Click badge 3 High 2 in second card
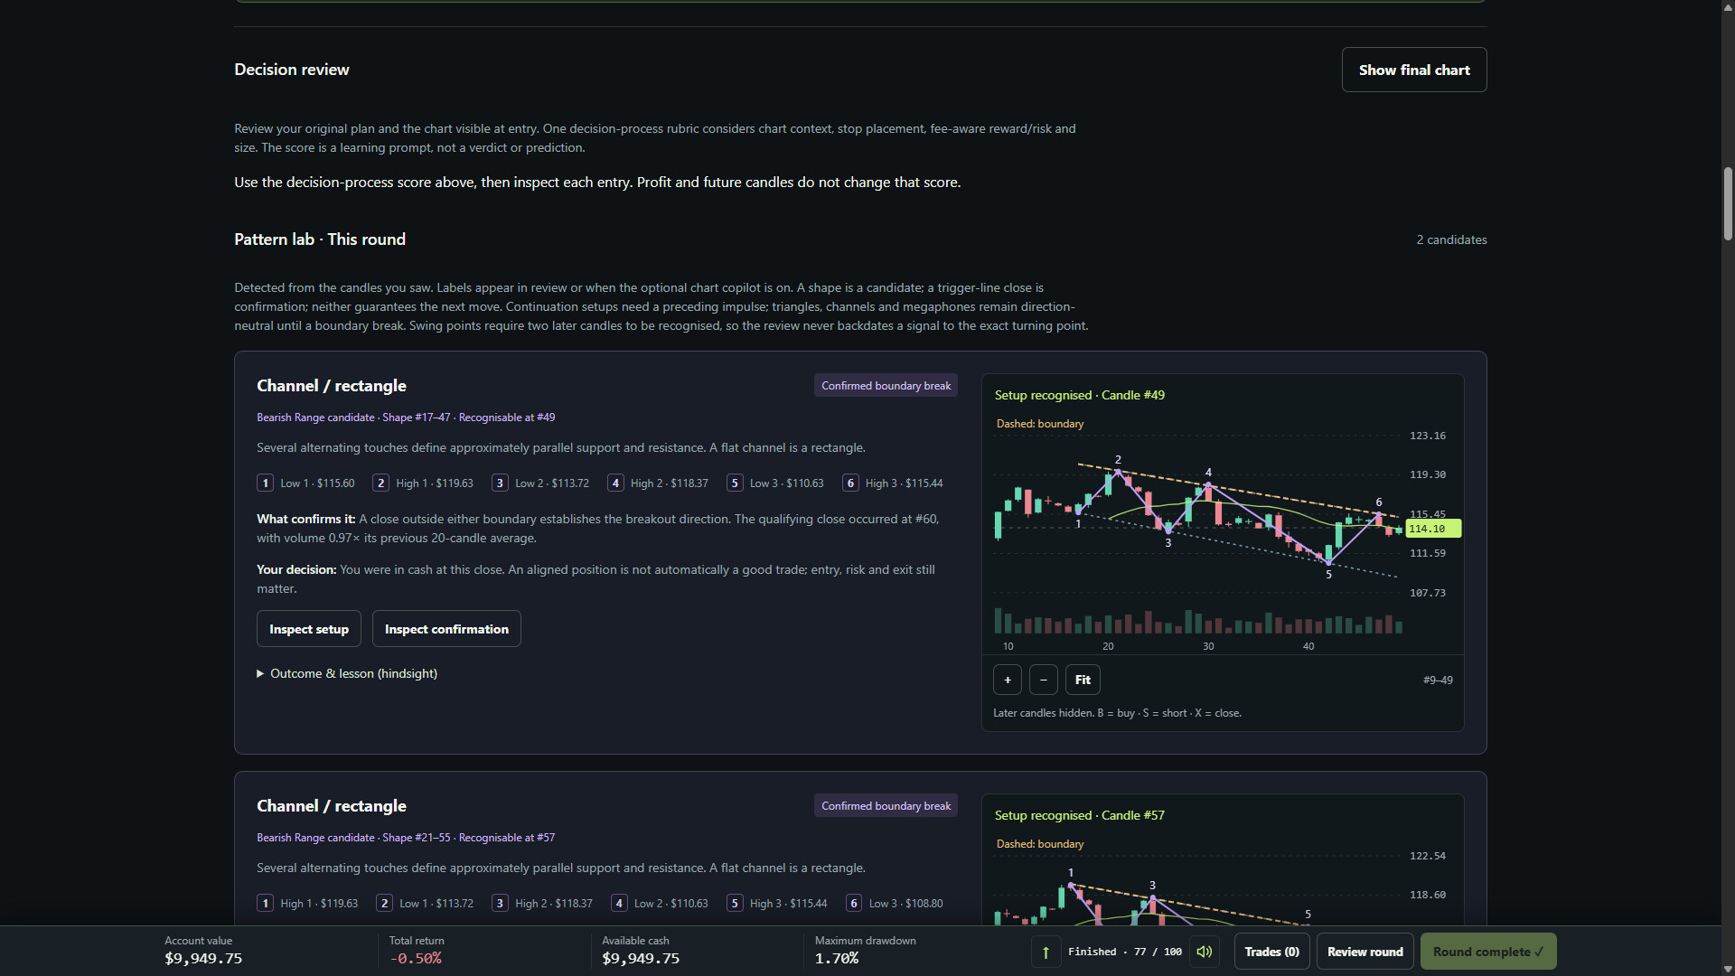1735x976 pixels. (542, 904)
